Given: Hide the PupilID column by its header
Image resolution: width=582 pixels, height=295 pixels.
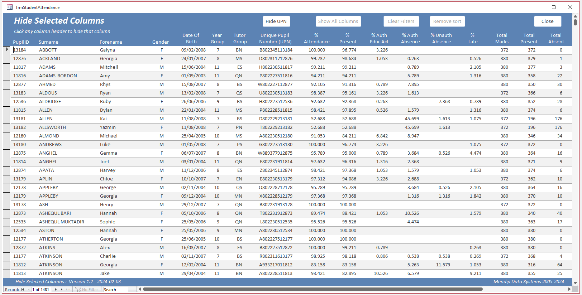Looking at the screenshot, I should [x=21, y=42].
